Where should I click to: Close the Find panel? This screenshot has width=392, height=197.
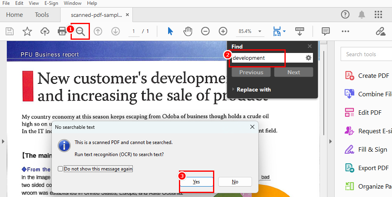(310, 46)
